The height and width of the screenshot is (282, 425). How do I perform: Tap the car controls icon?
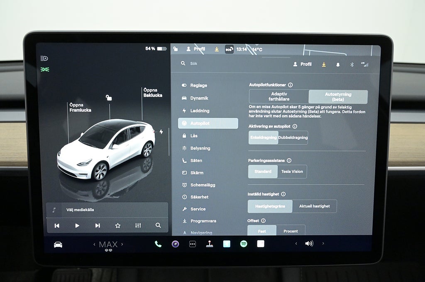pyautogui.click(x=58, y=244)
